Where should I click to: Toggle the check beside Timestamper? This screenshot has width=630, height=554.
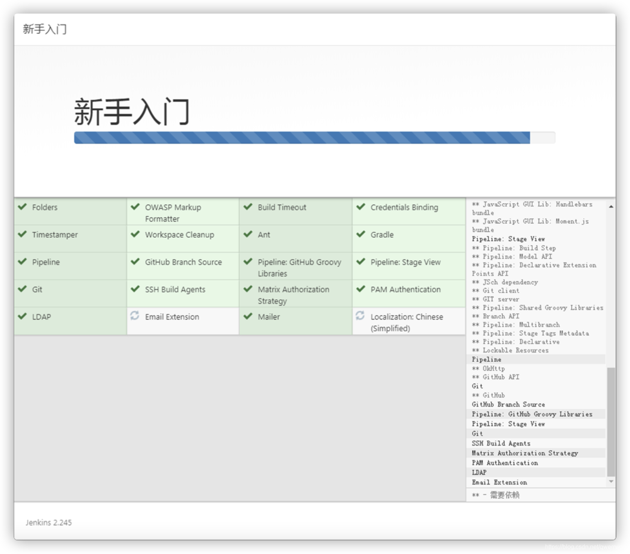tap(22, 234)
